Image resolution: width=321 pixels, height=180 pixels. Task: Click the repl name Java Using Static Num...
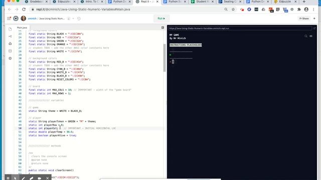[52, 18]
